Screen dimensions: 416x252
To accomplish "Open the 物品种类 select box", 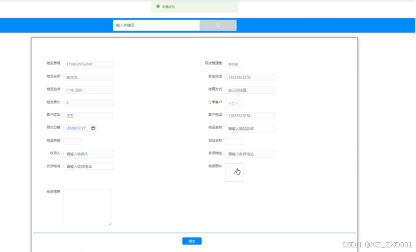I will pos(73,141).
